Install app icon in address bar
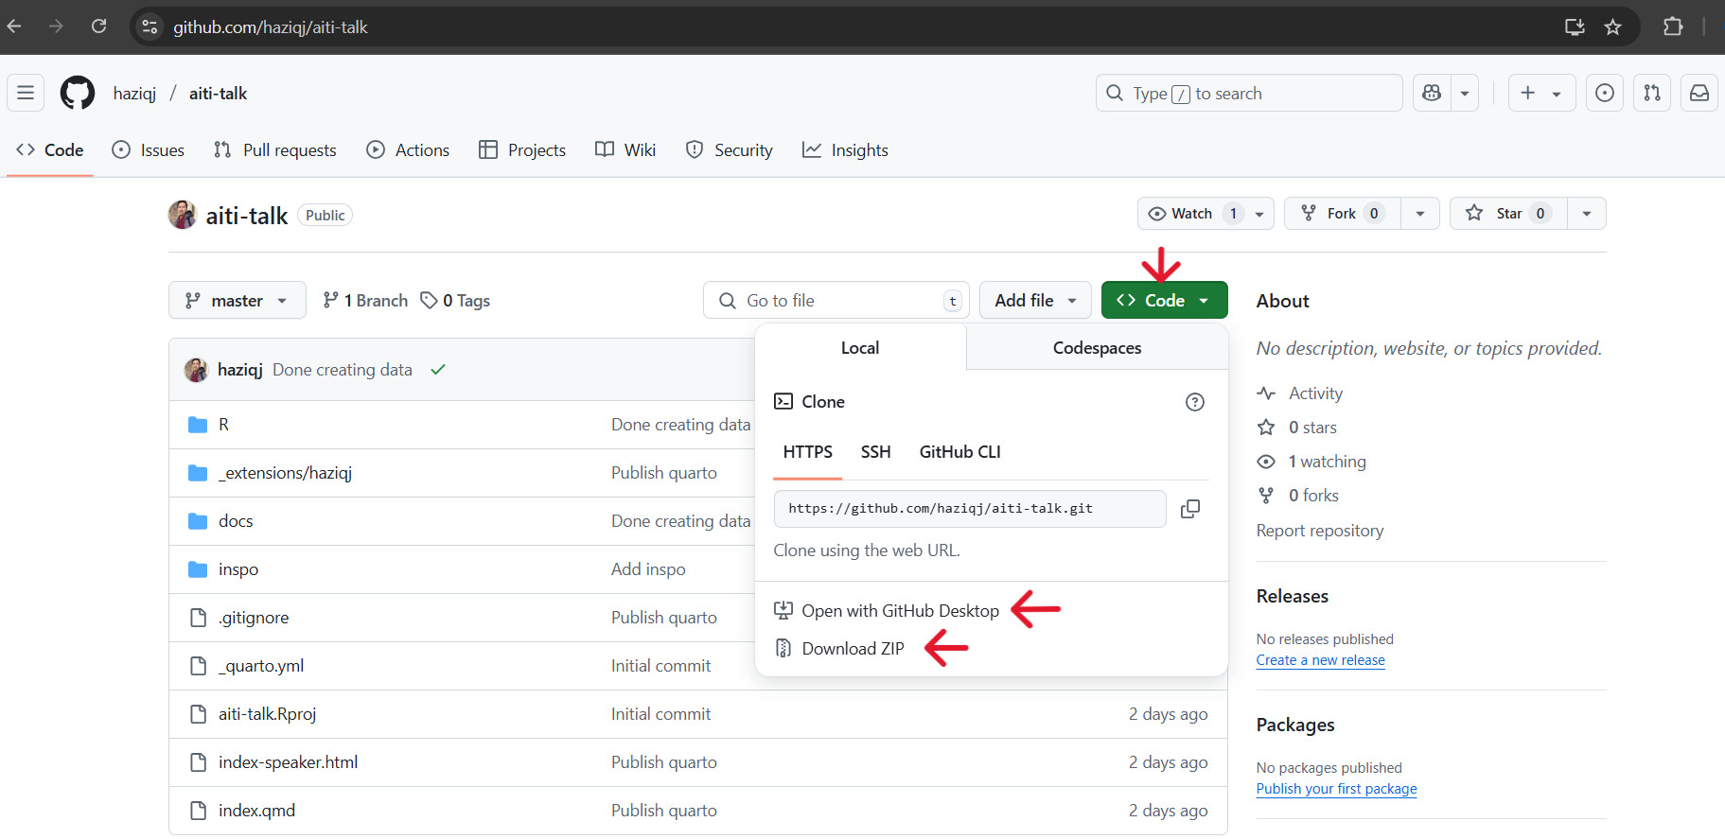The height and width of the screenshot is (839, 1725). tap(1575, 26)
